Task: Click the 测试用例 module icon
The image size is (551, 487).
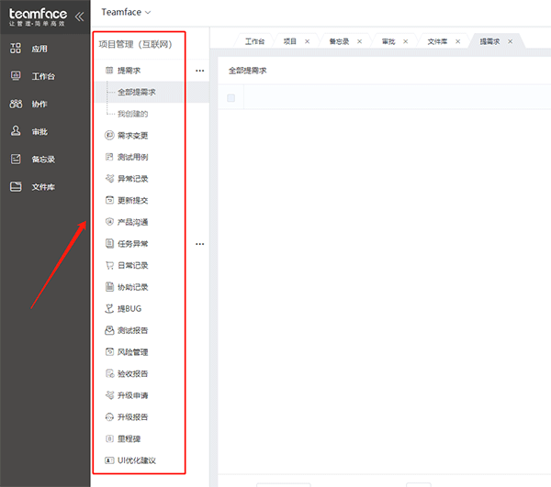Action: pos(109,157)
